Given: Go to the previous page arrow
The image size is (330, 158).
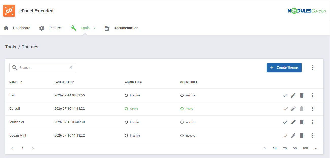Looking at the screenshot, I should tap(12, 148).
